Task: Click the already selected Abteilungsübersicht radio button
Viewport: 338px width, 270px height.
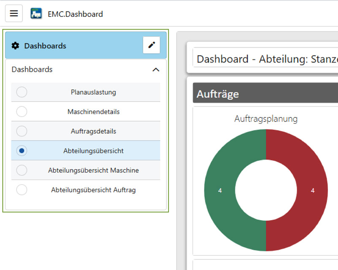Action: pos(22,151)
